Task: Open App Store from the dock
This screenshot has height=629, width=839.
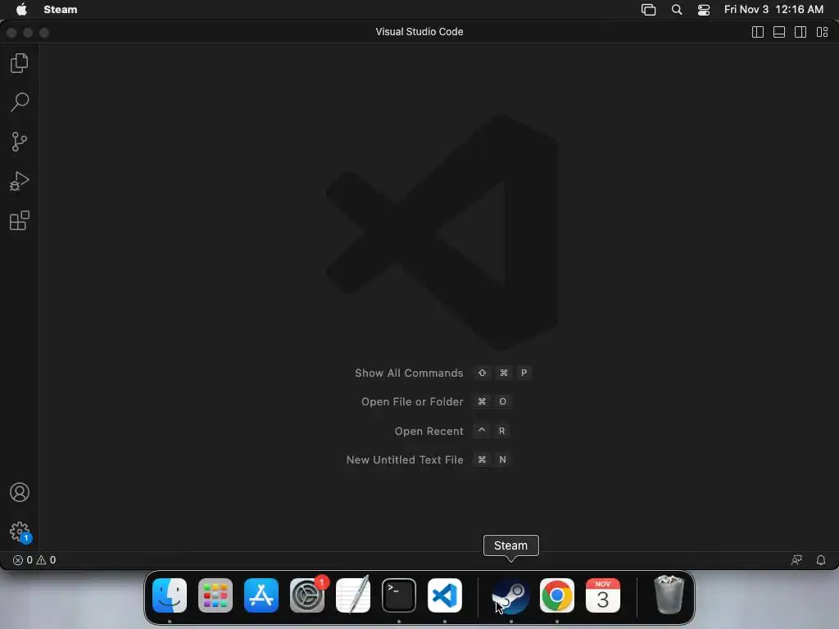Action: click(x=261, y=595)
